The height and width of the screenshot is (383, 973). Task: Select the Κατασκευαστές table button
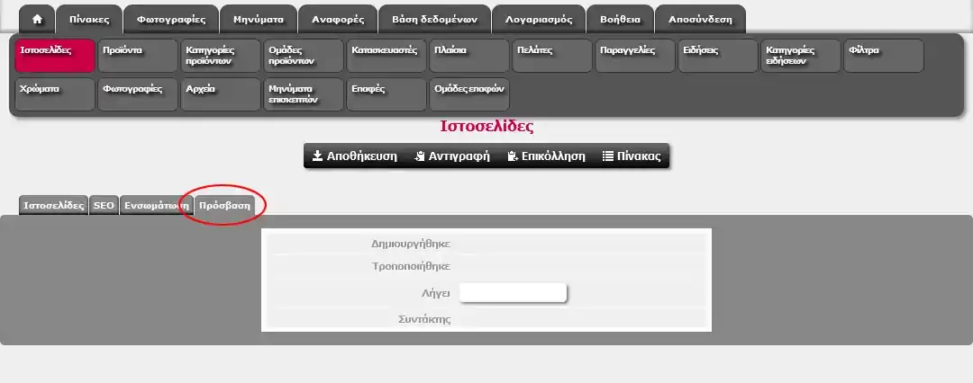(x=386, y=56)
